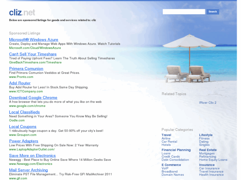Open the E Commerce category heading

[x=171, y=165]
